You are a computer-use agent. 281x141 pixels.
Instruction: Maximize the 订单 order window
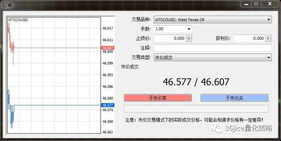(256, 4)
